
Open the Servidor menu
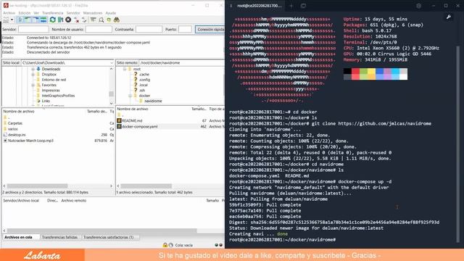click(73, 13)
